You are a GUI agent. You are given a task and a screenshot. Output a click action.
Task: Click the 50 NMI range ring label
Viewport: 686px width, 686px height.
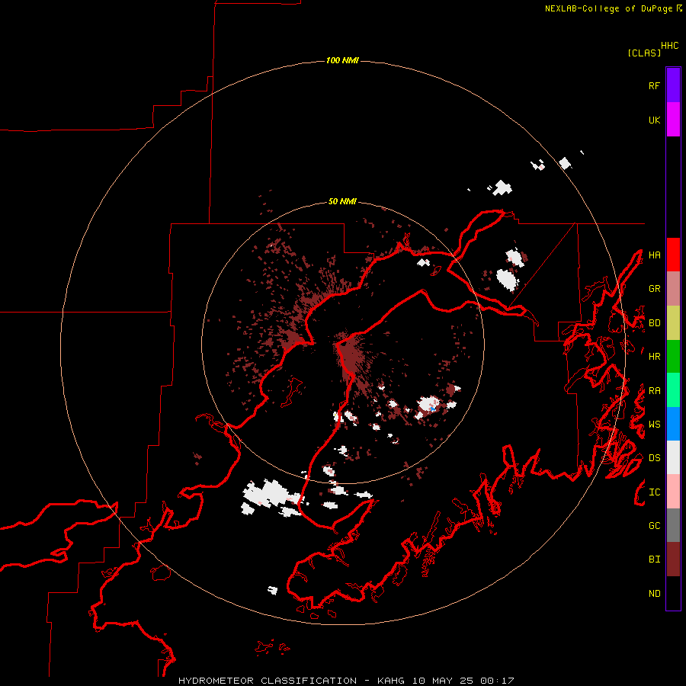(x=342, y=201)
